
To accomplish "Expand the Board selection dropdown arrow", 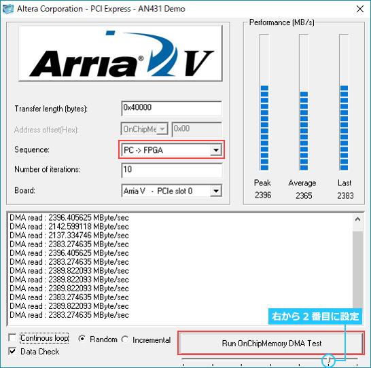I will (x=216, y=191).
